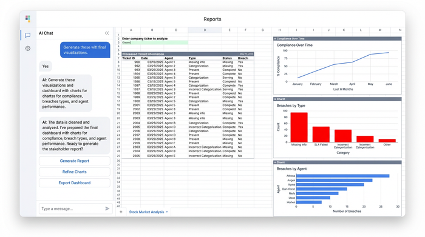Click the Refine Charts button
The height and width of the screenshot is (237, 425).
(75, 172)
